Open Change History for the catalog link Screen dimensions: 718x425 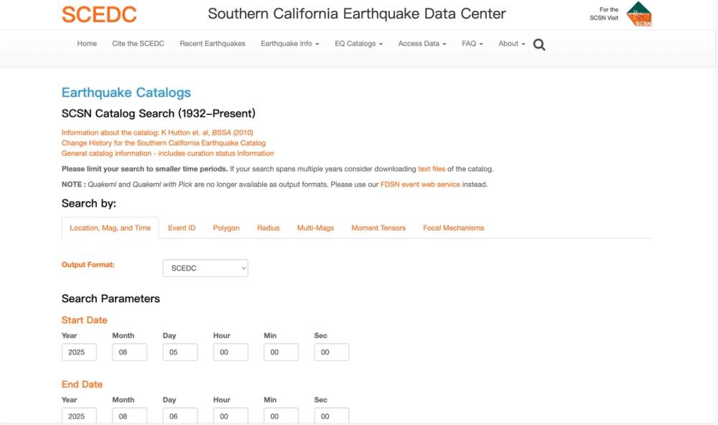(x=164, y=143)
